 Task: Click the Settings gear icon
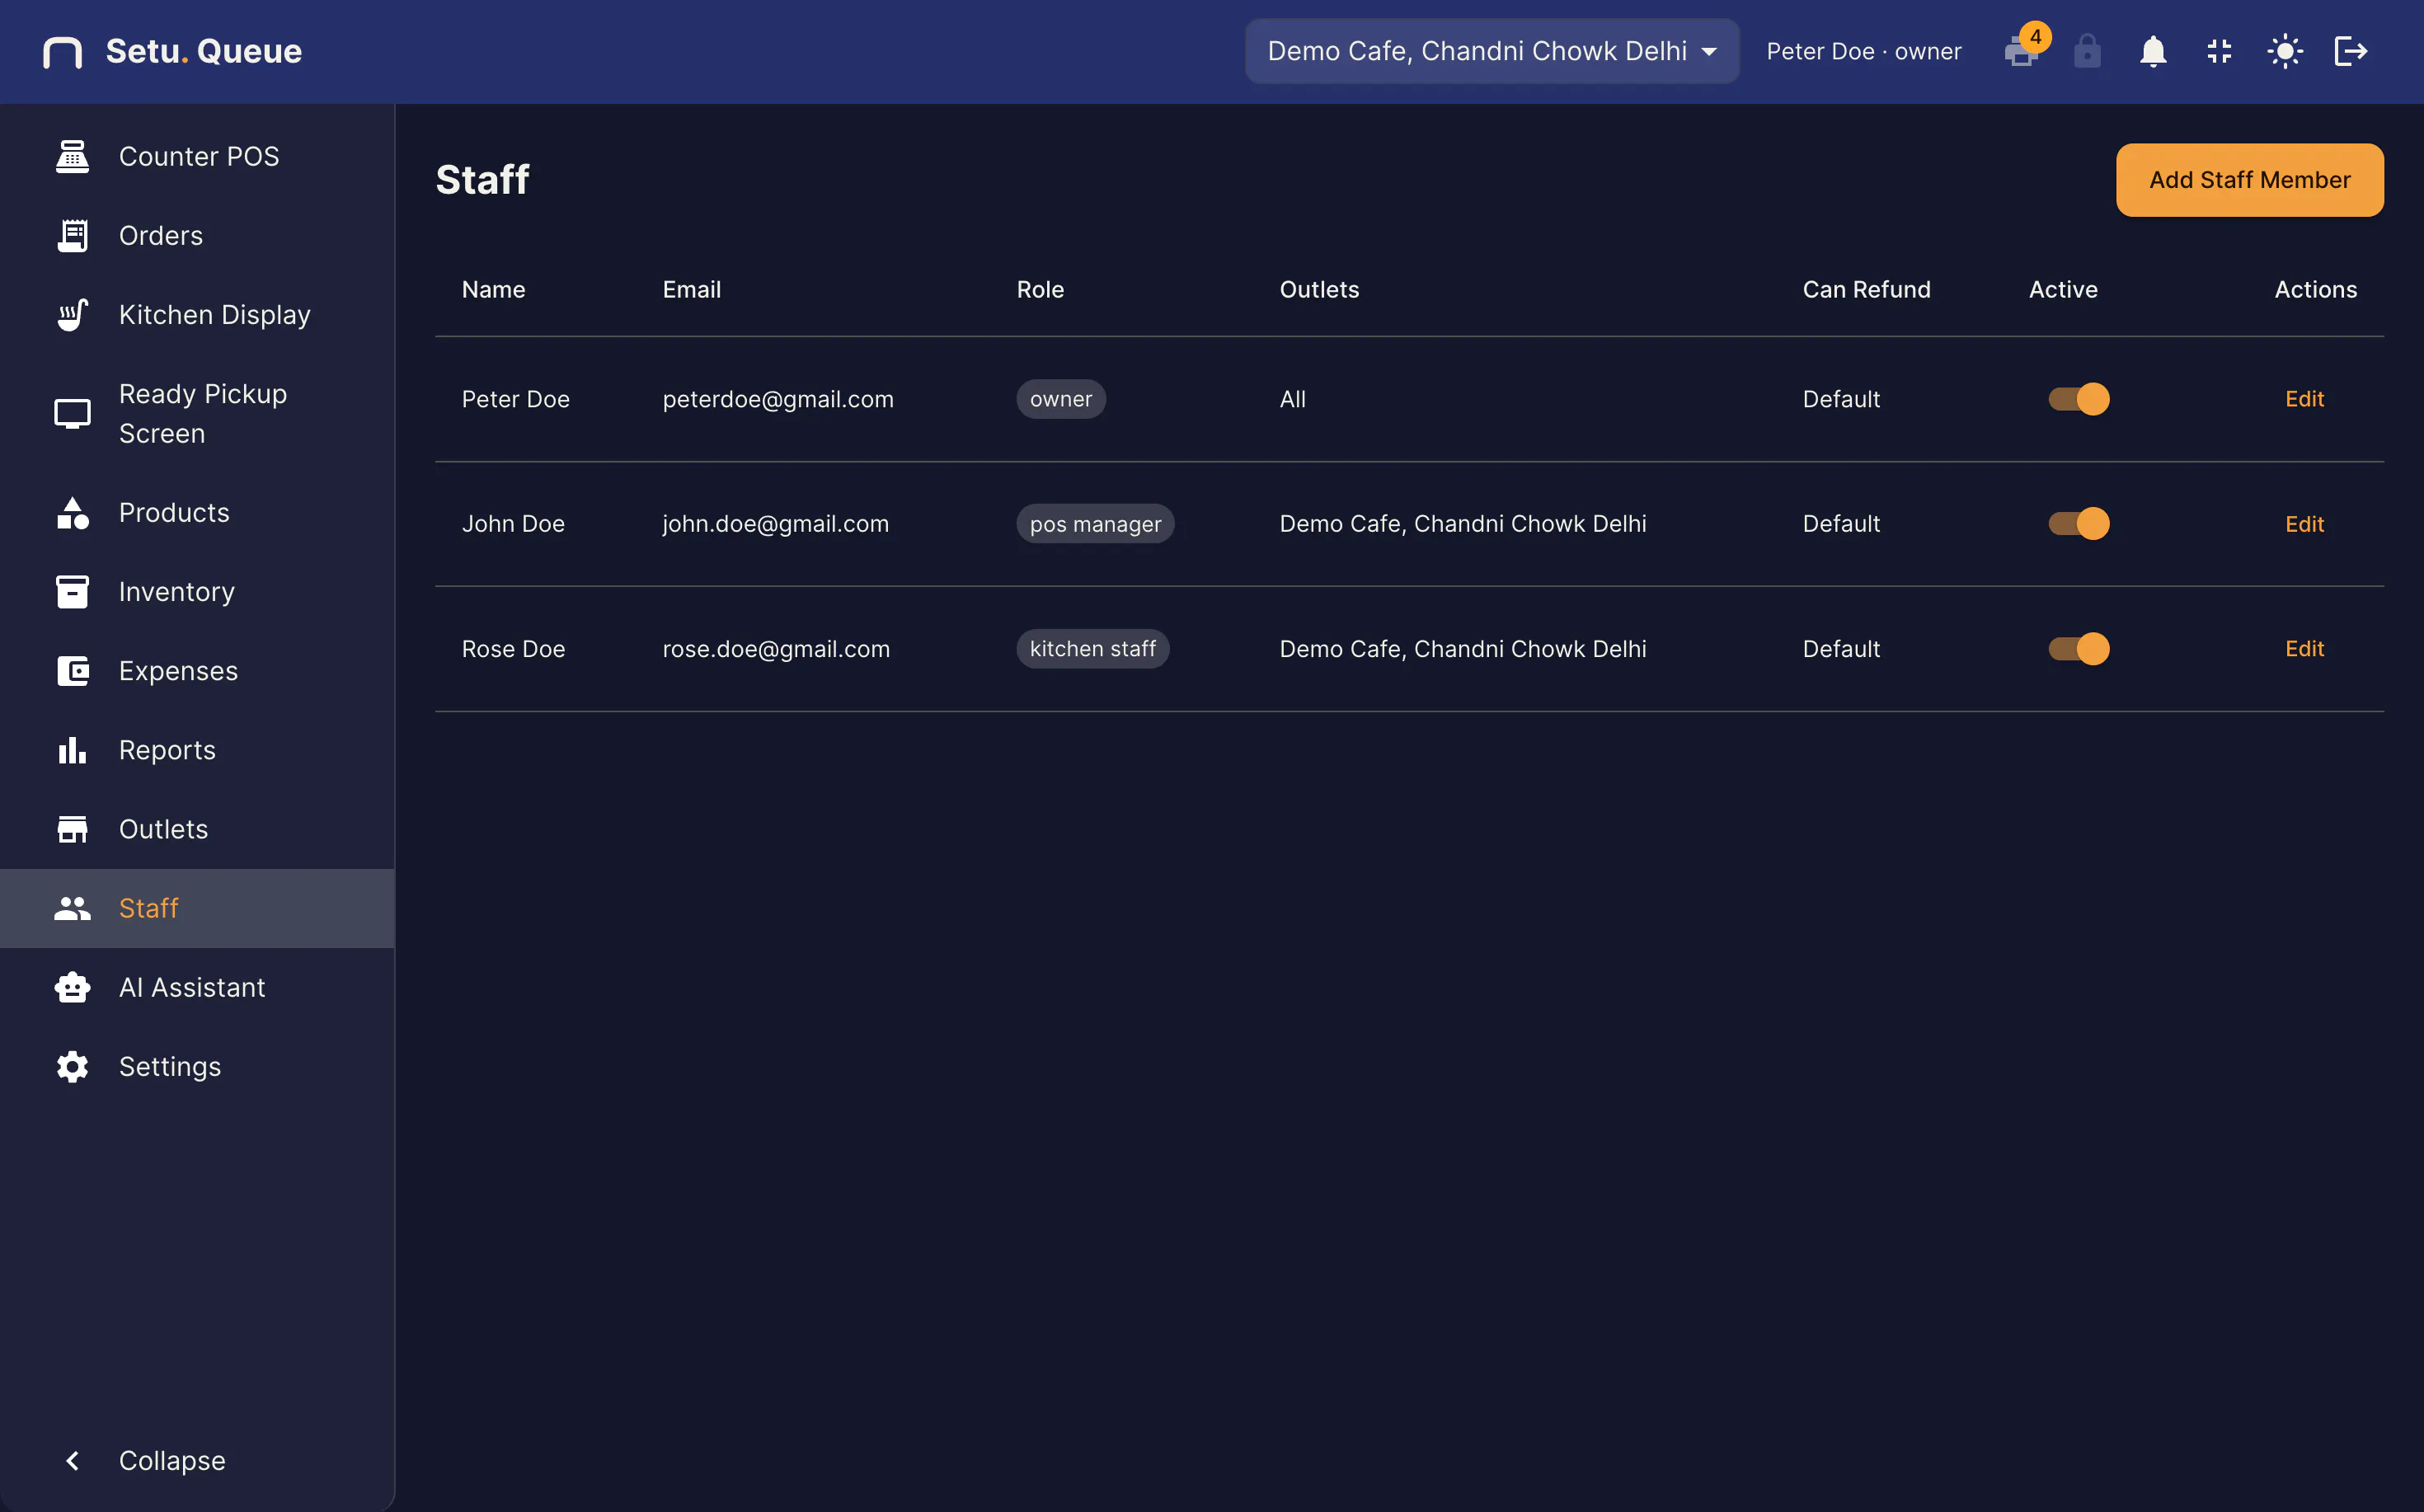[72, 1066]
